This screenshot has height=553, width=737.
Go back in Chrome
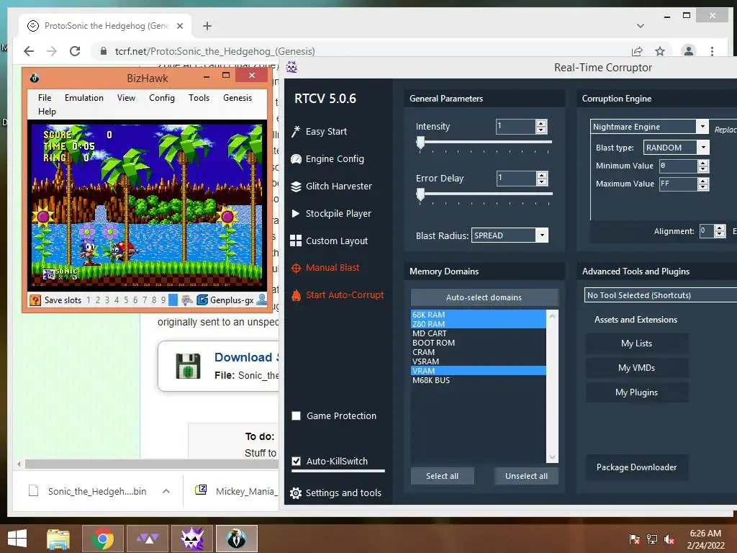[x=29, y=51]
